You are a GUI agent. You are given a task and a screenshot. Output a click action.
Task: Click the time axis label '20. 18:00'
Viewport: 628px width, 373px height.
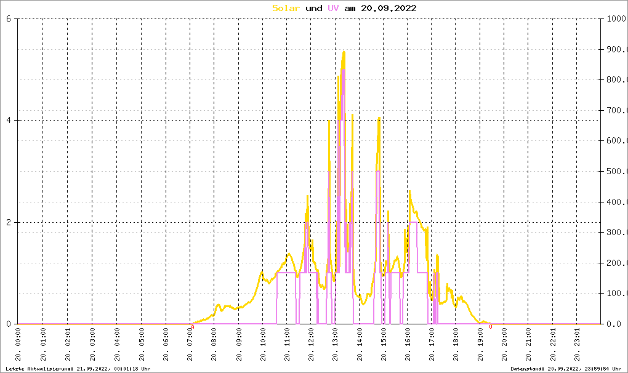456,345
